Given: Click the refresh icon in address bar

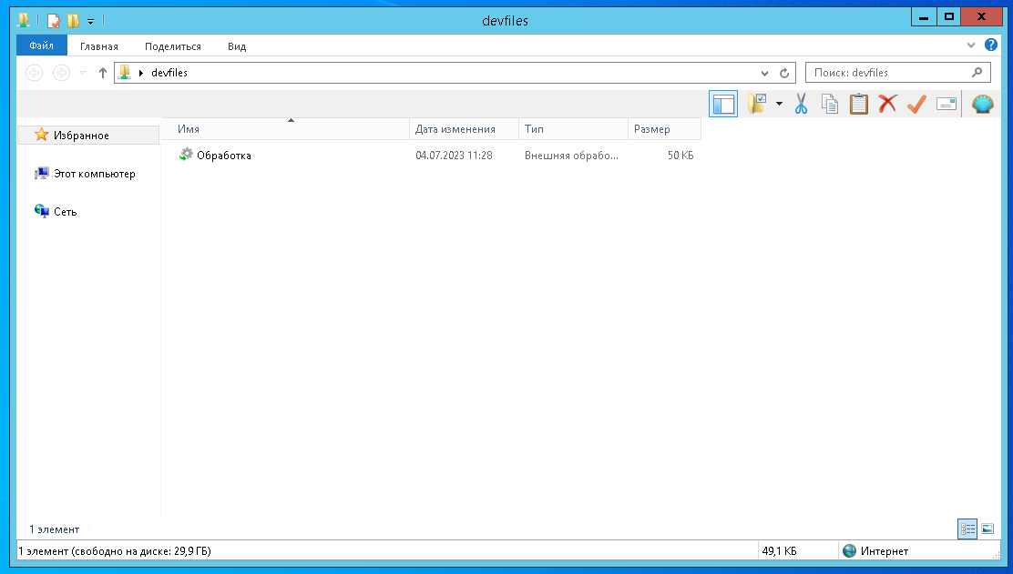Looking at the screenshot, I should (785, 73).
